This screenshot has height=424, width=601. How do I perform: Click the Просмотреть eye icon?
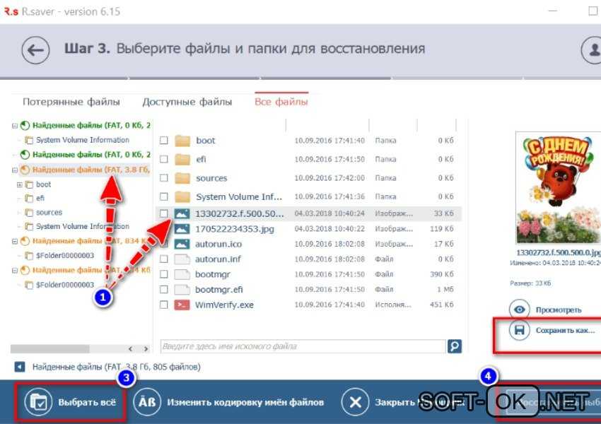[x=520, y=310]
